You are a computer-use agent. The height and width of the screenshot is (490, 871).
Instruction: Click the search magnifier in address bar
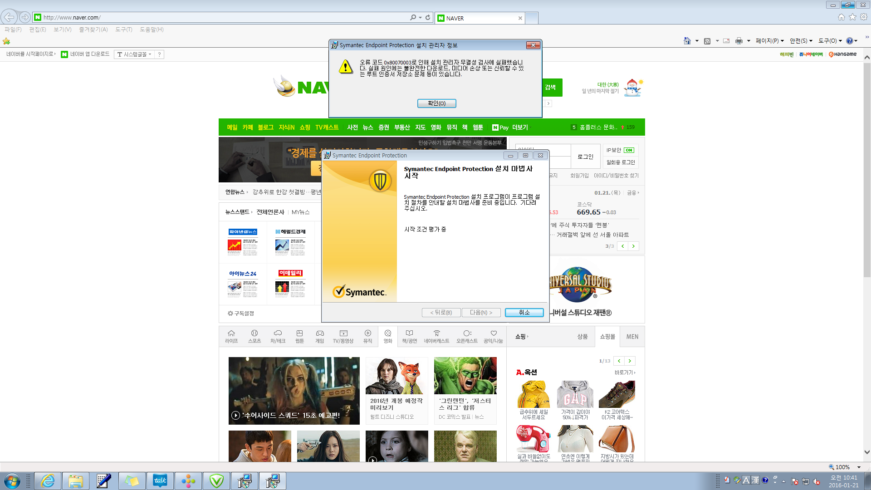pyautogui.click(x=413, y=17)
